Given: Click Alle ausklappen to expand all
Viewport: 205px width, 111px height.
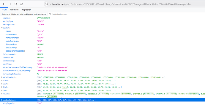Looking at the screenshot, I should tap(41, 14).
